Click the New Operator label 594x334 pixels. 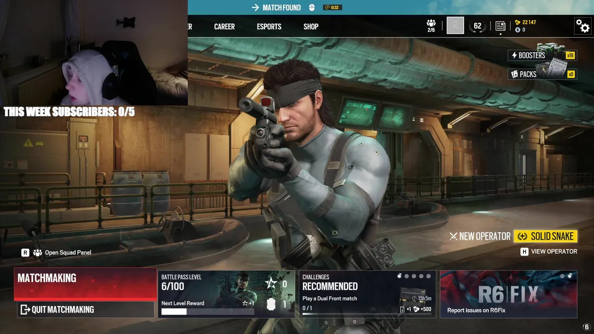click(x=484, y=237)
